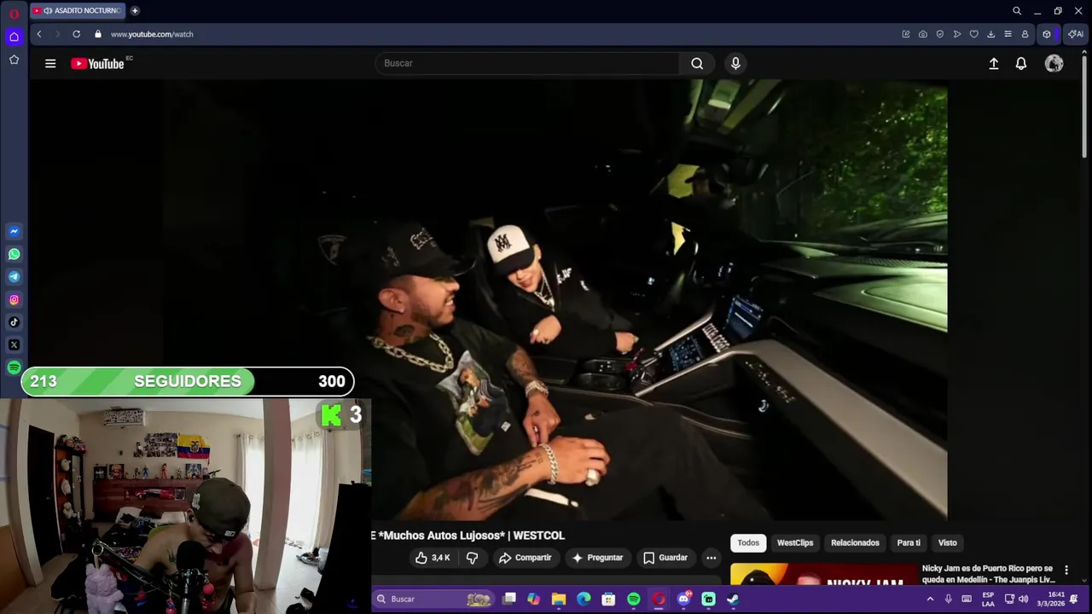This screenshot has width=1092, height=614.
Task: Open the YouTube upload/create icon
Action: click(994, 63)
